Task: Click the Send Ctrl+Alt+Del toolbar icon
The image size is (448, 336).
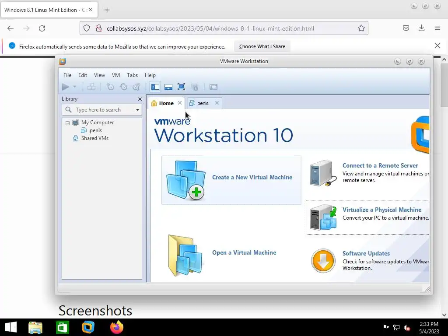Action: pos(91,87)
